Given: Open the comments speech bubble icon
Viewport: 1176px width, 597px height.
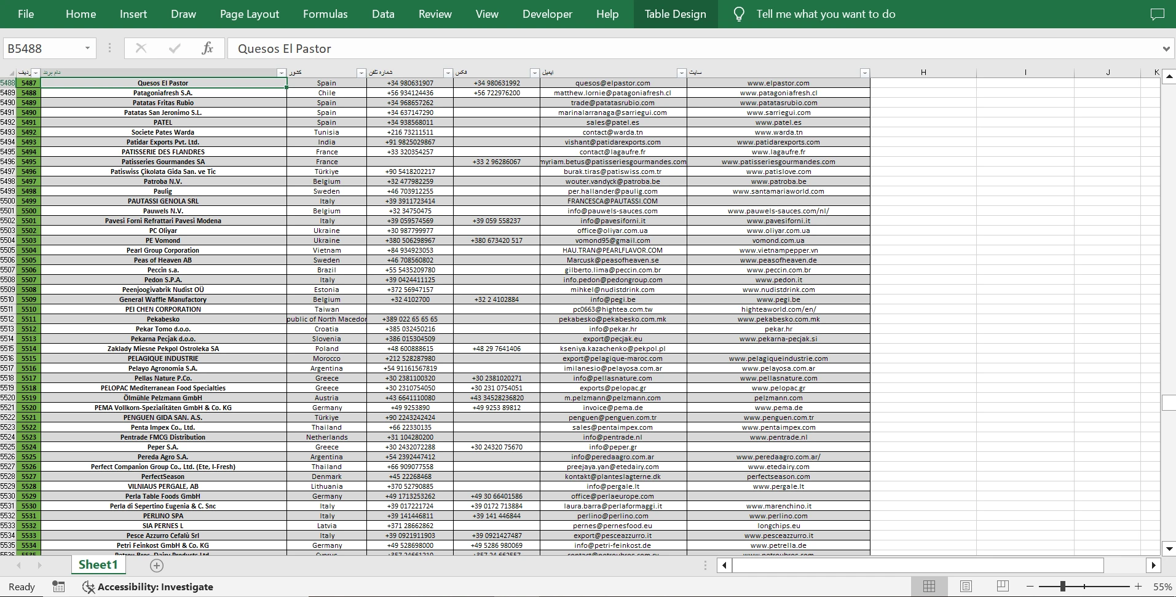Looking at the screenshot, I should [1157, 14].
